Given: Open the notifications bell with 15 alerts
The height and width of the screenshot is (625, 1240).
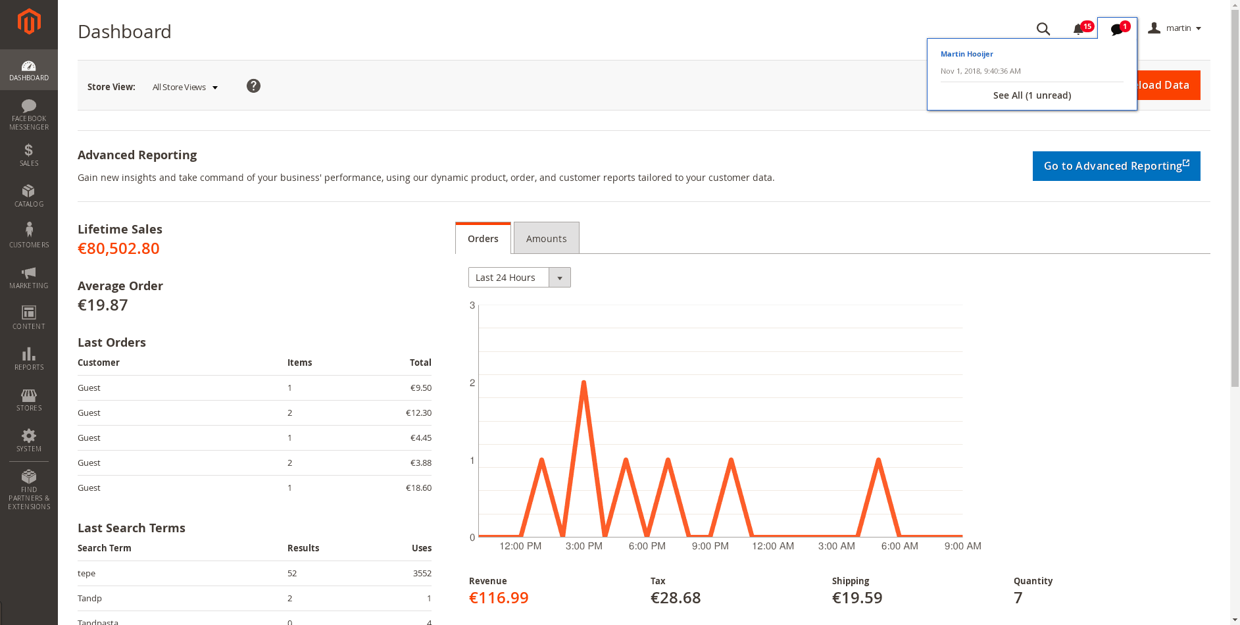Looking at the screenshot, I should coord(1079,29).
